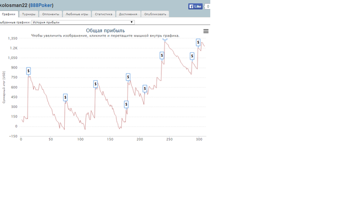Open the Достижения tab
Image resolution: width=351 pixels, height=197 pixels.
pos(128,14)
